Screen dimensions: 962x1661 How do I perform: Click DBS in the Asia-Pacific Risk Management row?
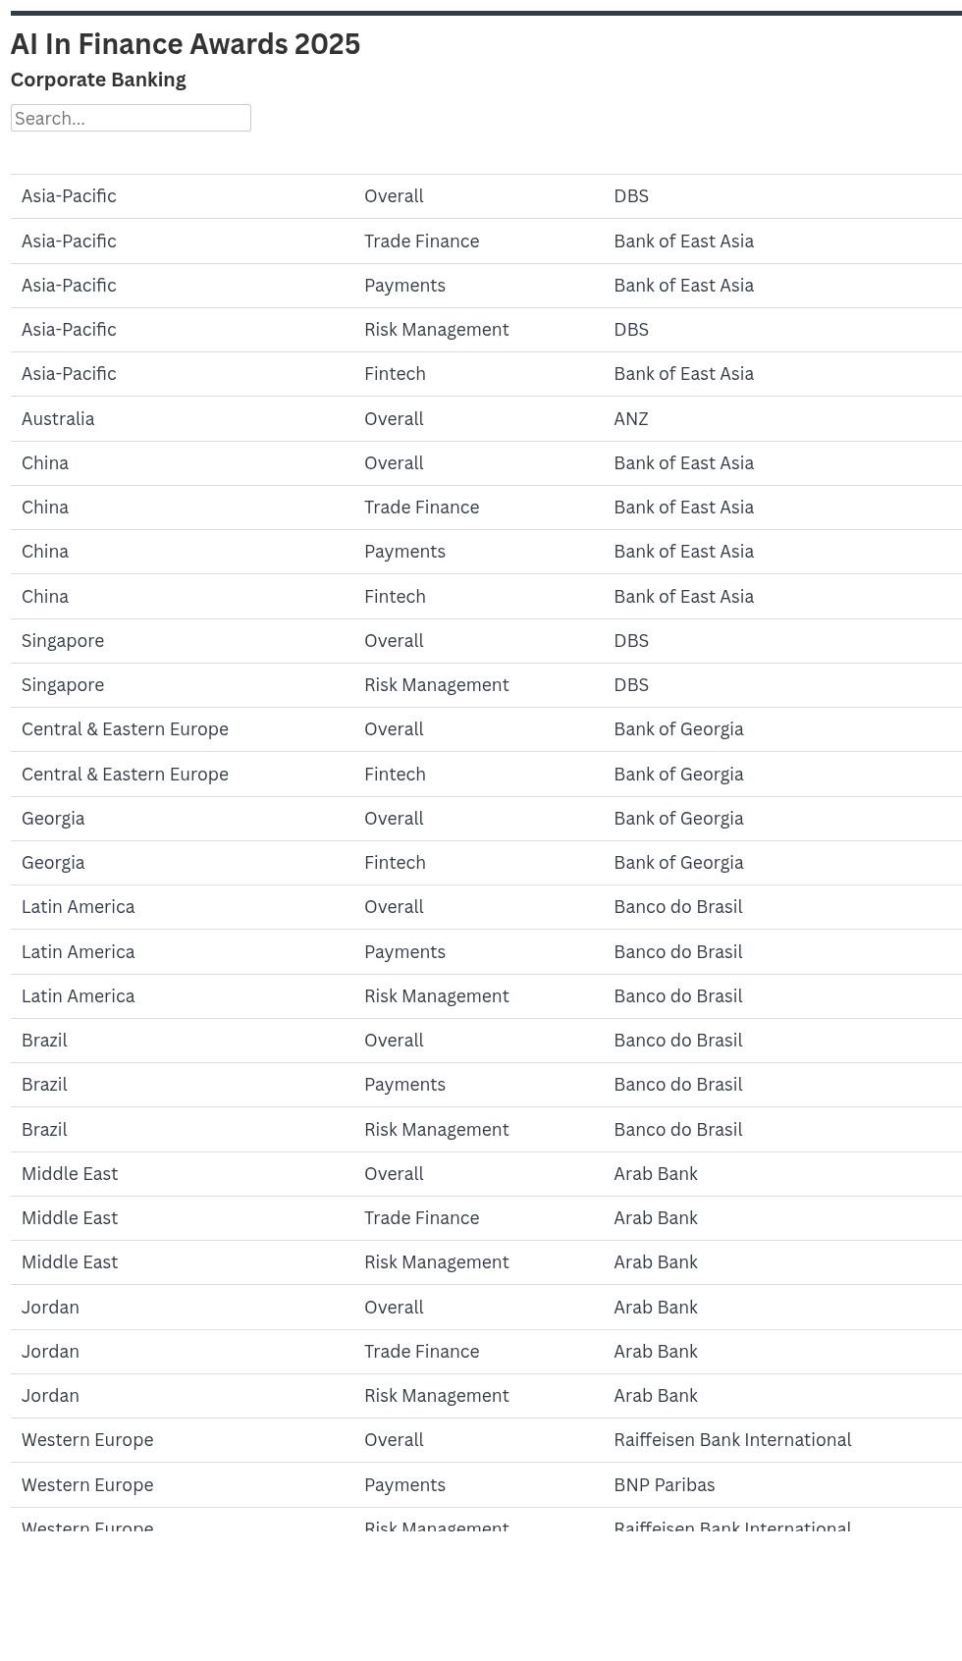[x=631, y=329]
